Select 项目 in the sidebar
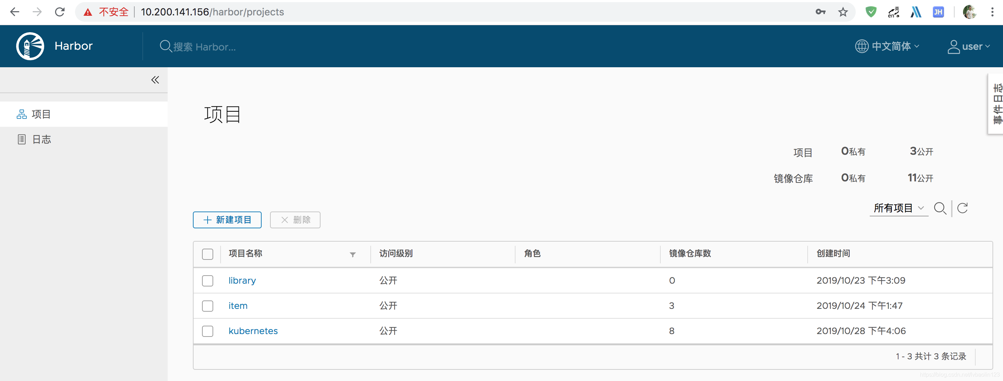 (41, 114)
